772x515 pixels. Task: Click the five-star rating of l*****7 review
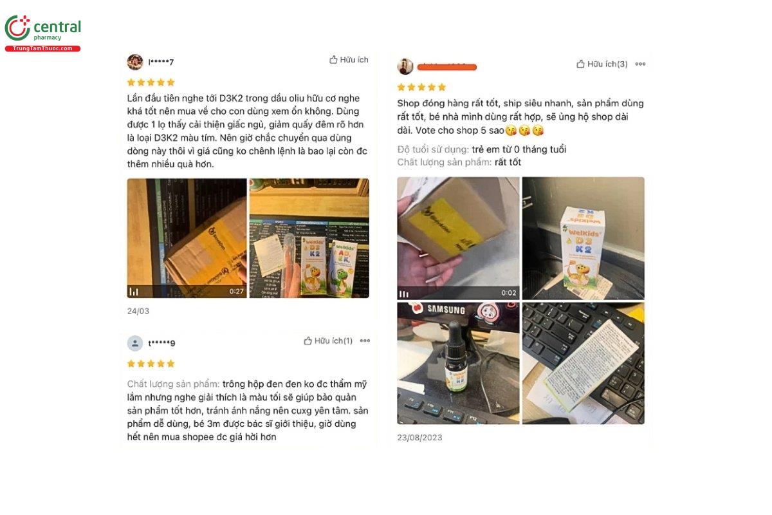[151, 82]
